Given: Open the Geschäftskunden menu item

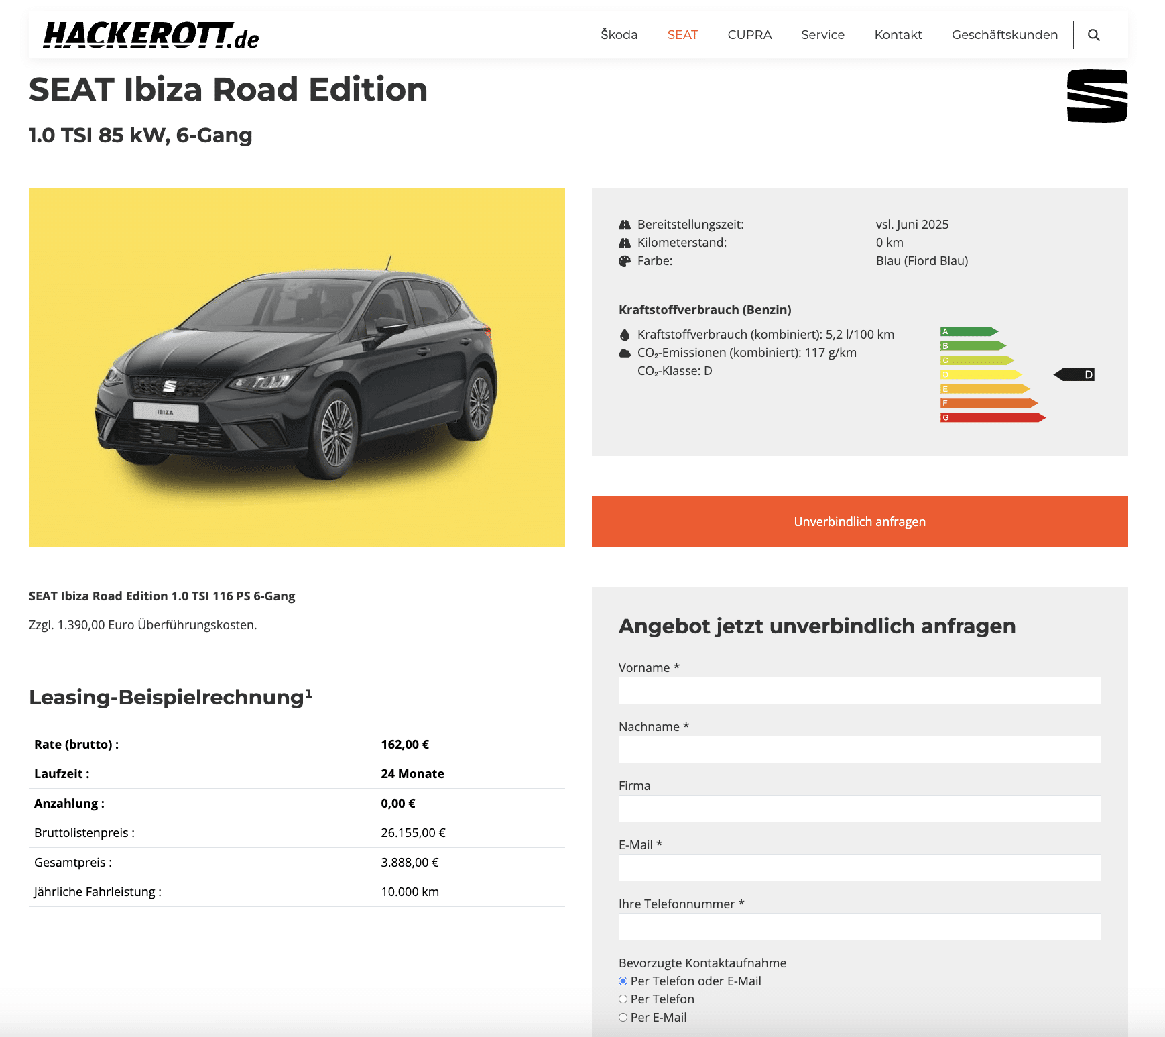Looking at the screenshot, I should [1005, 35].
